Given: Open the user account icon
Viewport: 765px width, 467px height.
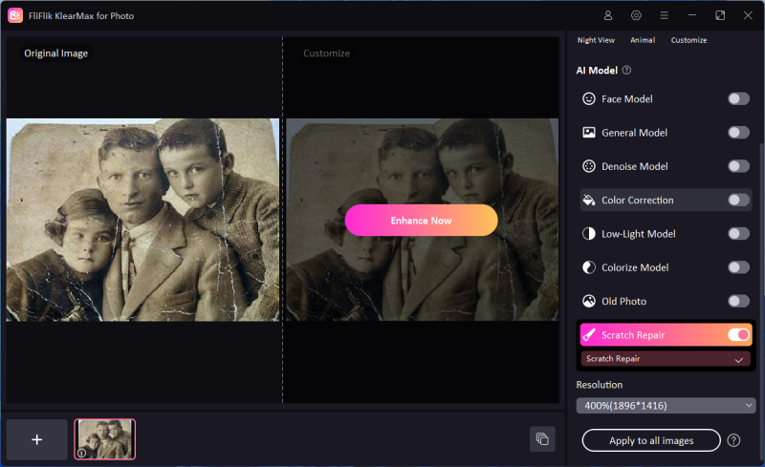Looking at the screenshot, I should [608, 15].
